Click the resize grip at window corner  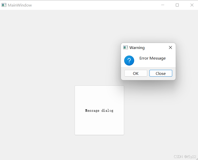(197, 159)
